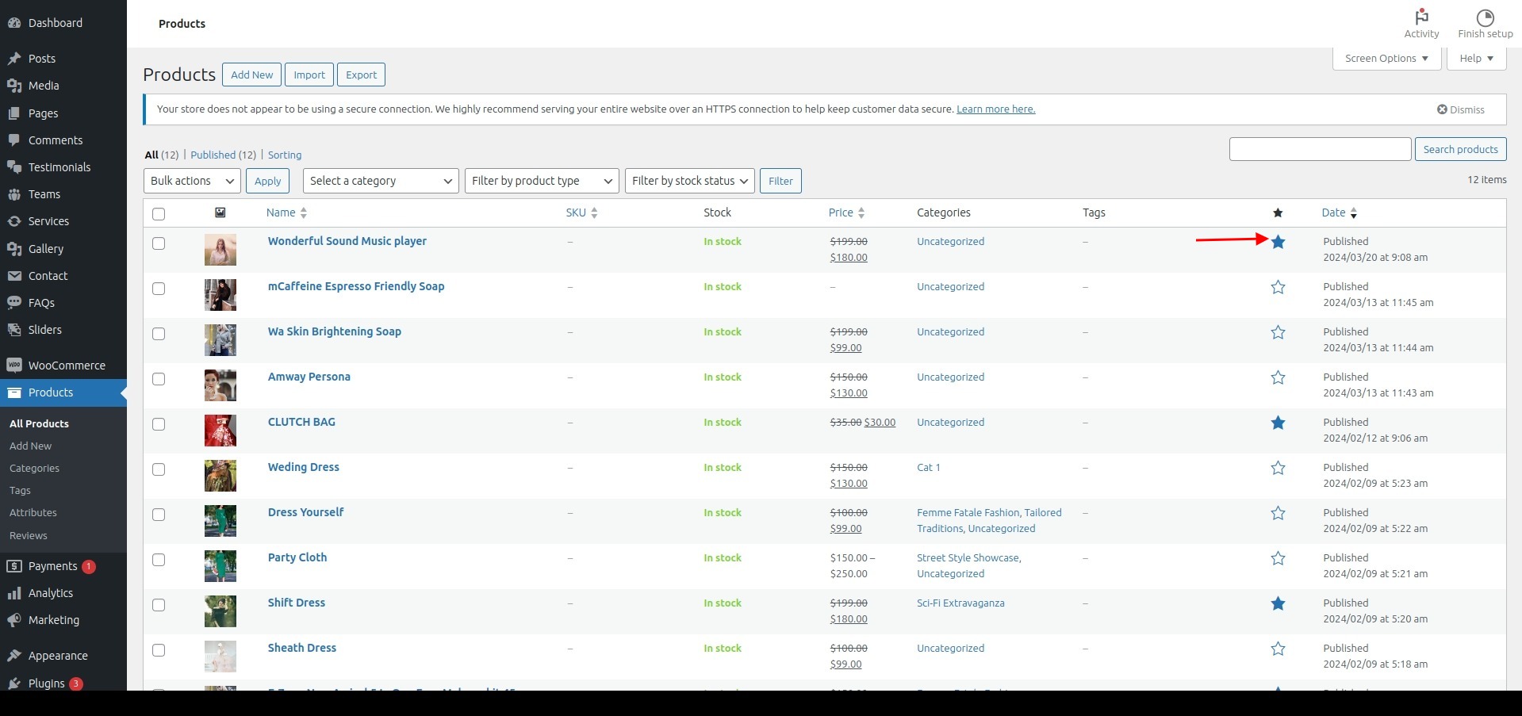Click the Apply bulk action button
This screenshot has height=716, width=1522.
[267, 181]
